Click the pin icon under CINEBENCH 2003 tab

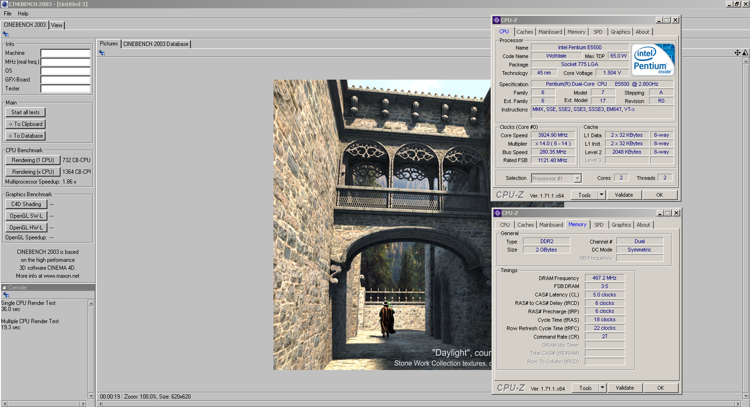6,34
